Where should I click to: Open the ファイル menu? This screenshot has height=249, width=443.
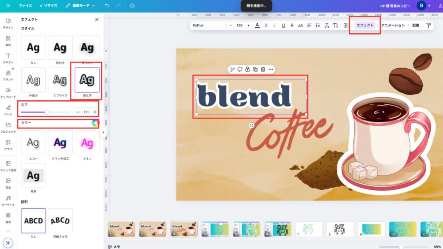click(x=25, y=6)
